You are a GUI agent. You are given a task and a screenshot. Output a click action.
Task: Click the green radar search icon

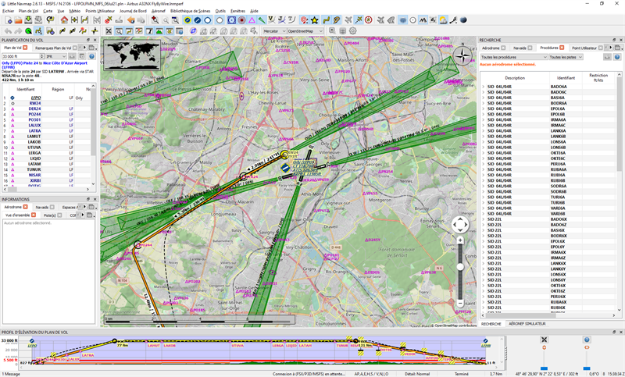pos(28,30)
